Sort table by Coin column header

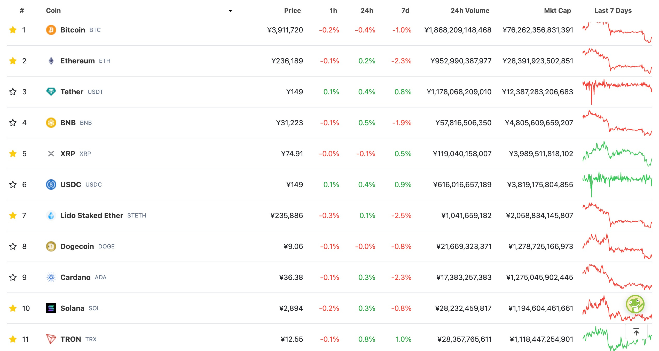click(53, 11)
